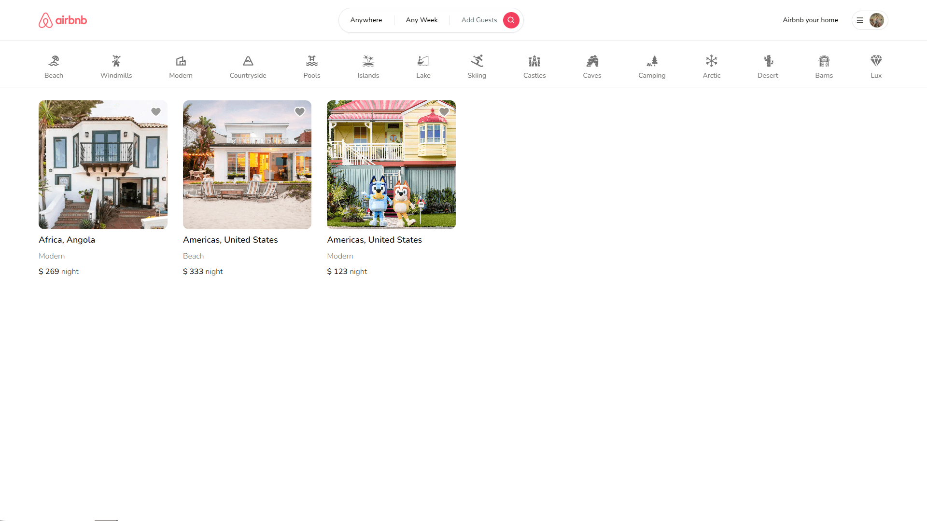Click the $ 123 night price
The width and height of the screenshot is (927, 521).
point(347,272)
